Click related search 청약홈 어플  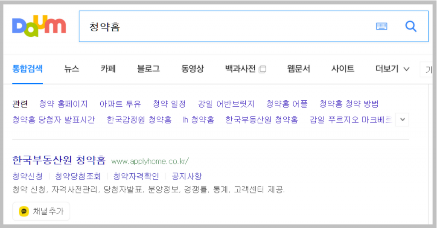(x=287, y=104)
